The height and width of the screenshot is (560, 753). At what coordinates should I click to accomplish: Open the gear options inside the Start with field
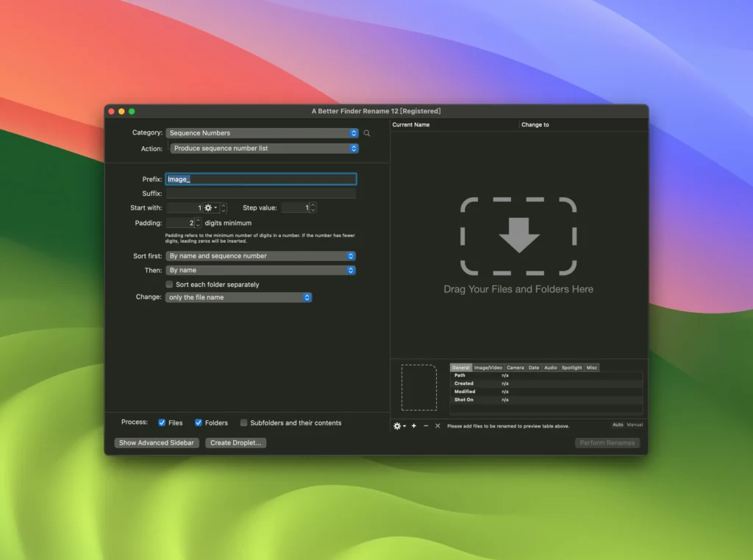coord(208,208)
